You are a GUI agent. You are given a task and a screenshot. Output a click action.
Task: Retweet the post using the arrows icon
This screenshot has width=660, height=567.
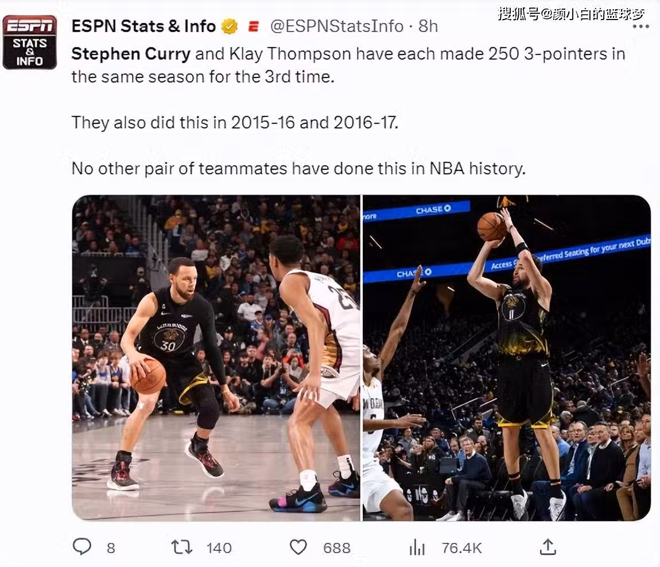[182, 547]
